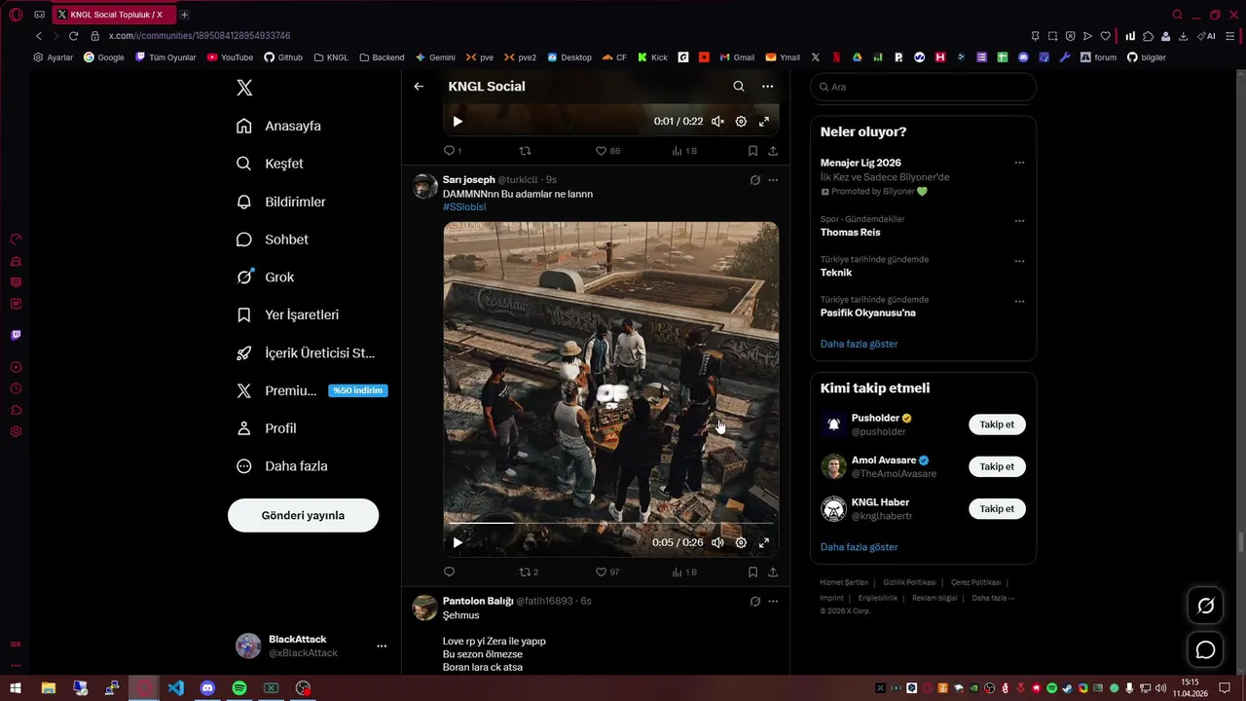The width and height of the screenshot is (1246, 701).
Task: Open Twitch in the Opera sidebar
Action: 16,335
